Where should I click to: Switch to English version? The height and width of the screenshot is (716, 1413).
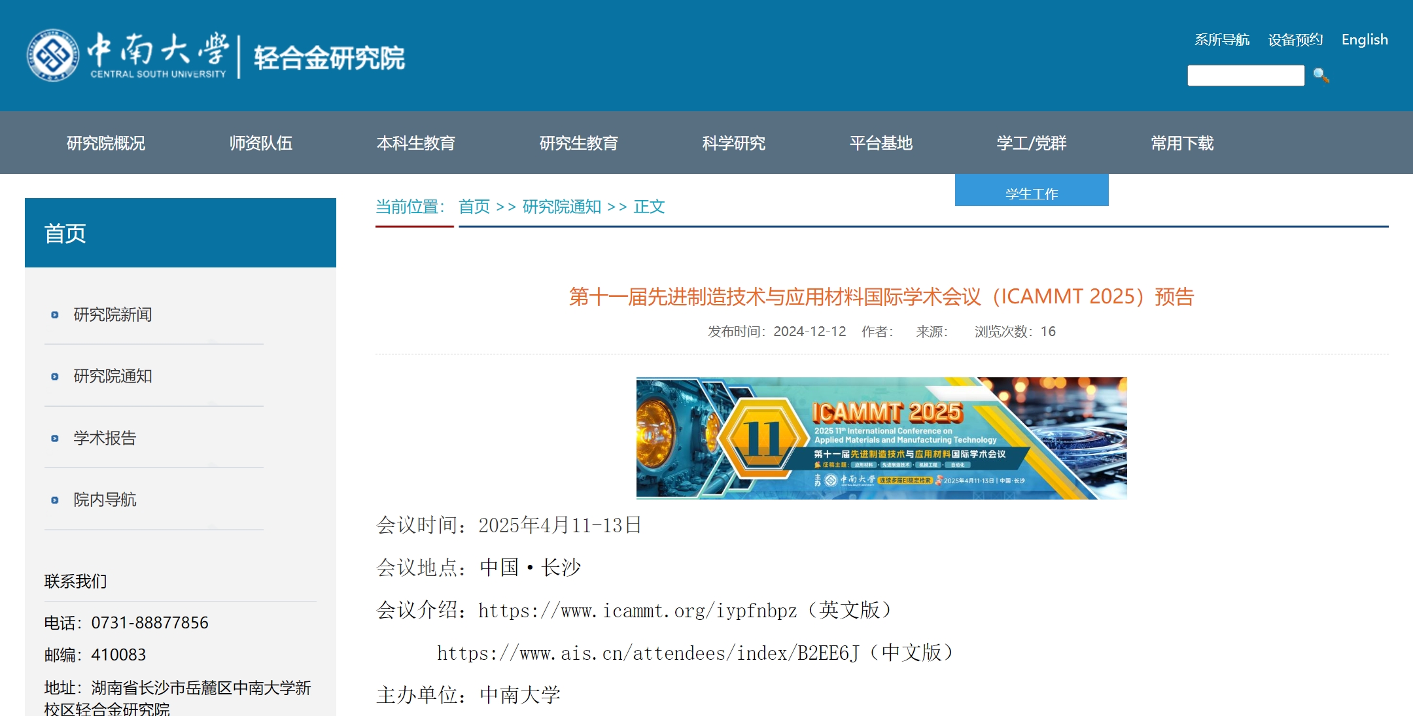tap(1365, 40)
